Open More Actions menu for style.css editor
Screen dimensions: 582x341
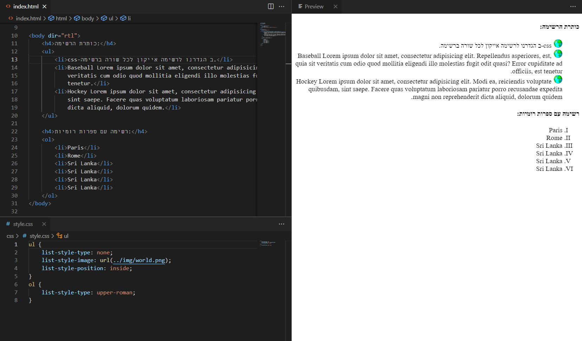[282, 224]
